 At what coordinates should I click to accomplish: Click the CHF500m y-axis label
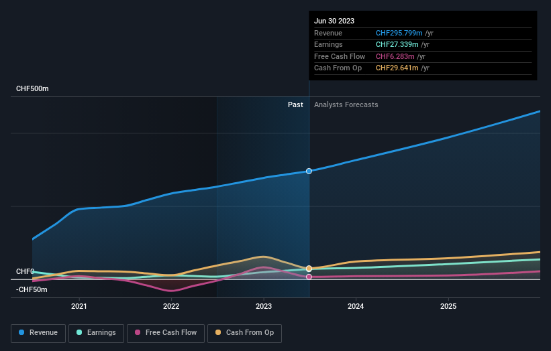pyautogui.click(x=32, y=88)
